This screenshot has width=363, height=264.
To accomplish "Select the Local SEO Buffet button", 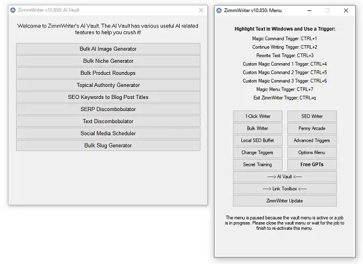I will (257, 141).
